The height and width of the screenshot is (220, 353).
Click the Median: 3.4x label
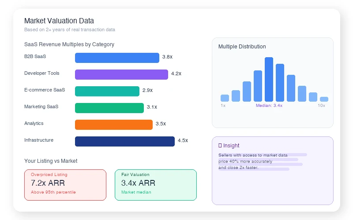click(x=269, y=106)
